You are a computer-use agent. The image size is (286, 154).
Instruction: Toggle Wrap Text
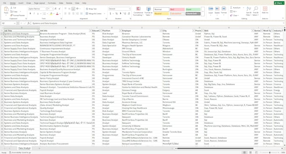tap(91, 9)
